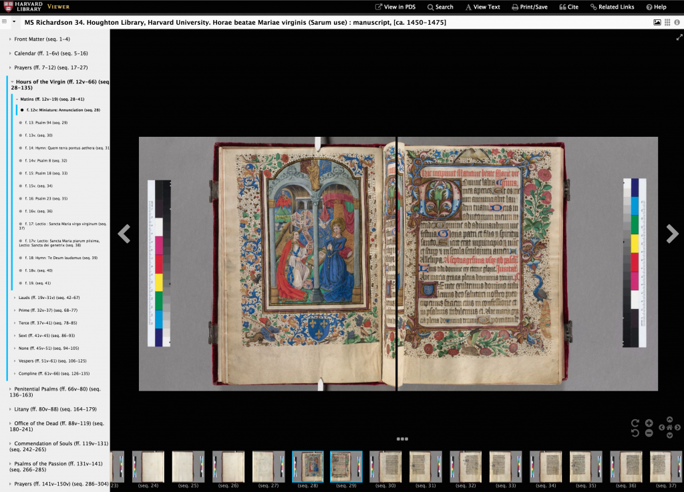Expand the Psalms of the Passion section

(10, 464)
